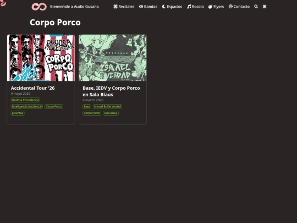The image size is (297, 223).
Task: Open the Accidental Tour '26 title link
Action: 33,88
